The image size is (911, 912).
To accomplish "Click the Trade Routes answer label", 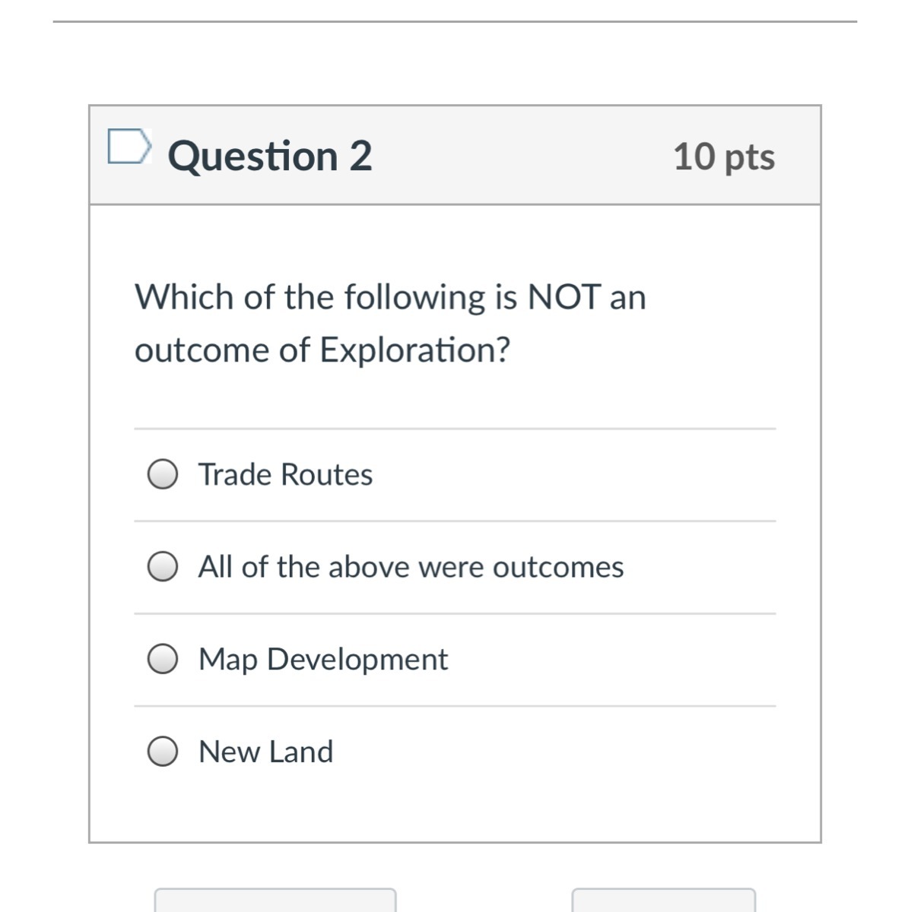I will click(285, 474).
